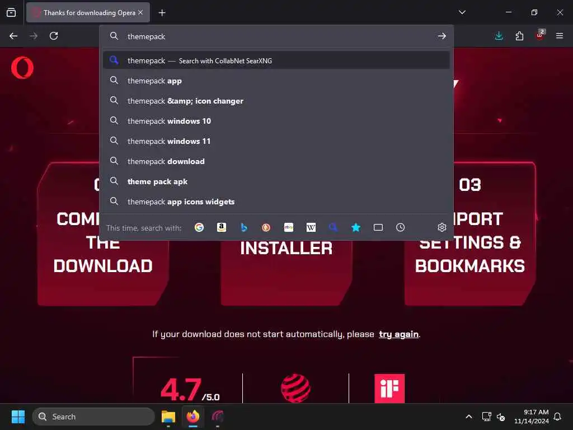Click the Red Dot award logo
The width and height of the screenshot is (573, 430).
pyautogui.click(x=295, y=389)
